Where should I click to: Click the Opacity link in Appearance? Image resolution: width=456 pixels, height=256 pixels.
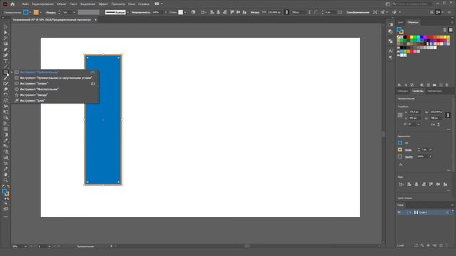point(408,156)
